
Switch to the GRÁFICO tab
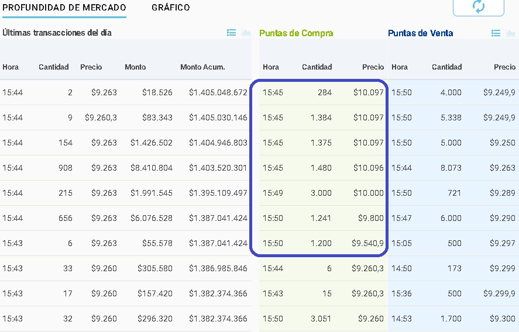tap(170, 8)
